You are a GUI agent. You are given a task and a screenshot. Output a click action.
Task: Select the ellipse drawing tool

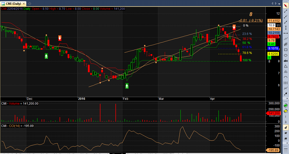point(286,55)
